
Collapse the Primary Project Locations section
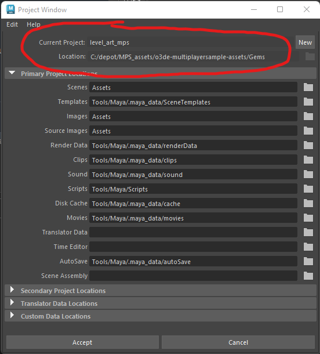[x=12, y=73]
